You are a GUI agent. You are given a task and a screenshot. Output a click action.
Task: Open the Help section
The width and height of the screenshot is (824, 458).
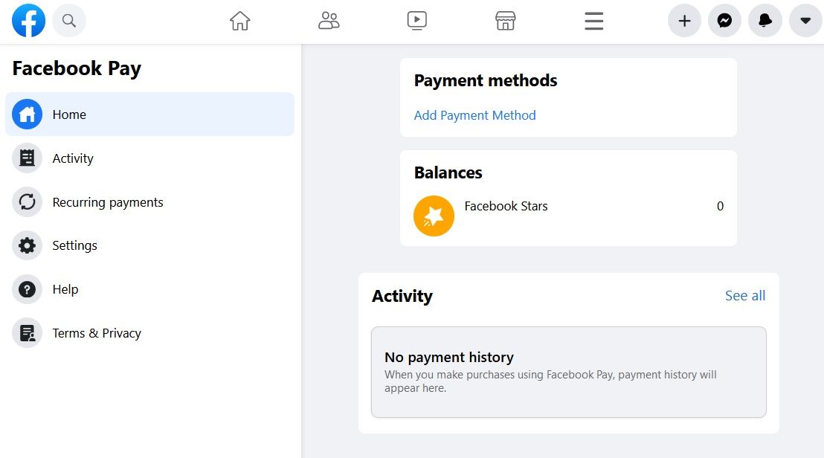[65, 289]
